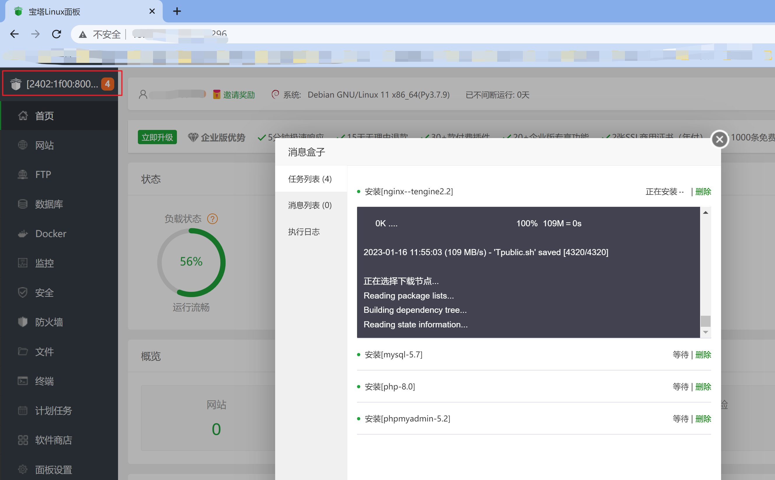Viewport: 775px width, 480px height.
Task: Click the orange task count badge 4
Action: click(108, 84)
